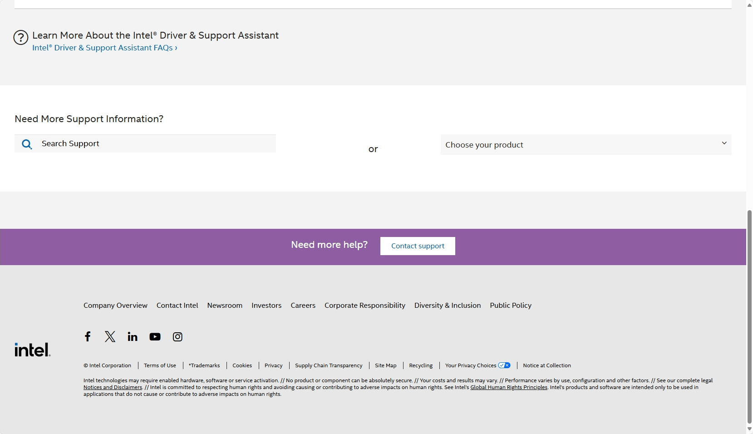This screenshot has height=434, width=753.
Task: Click © Intel Corporation link
Action: click(x=107, y=365)
